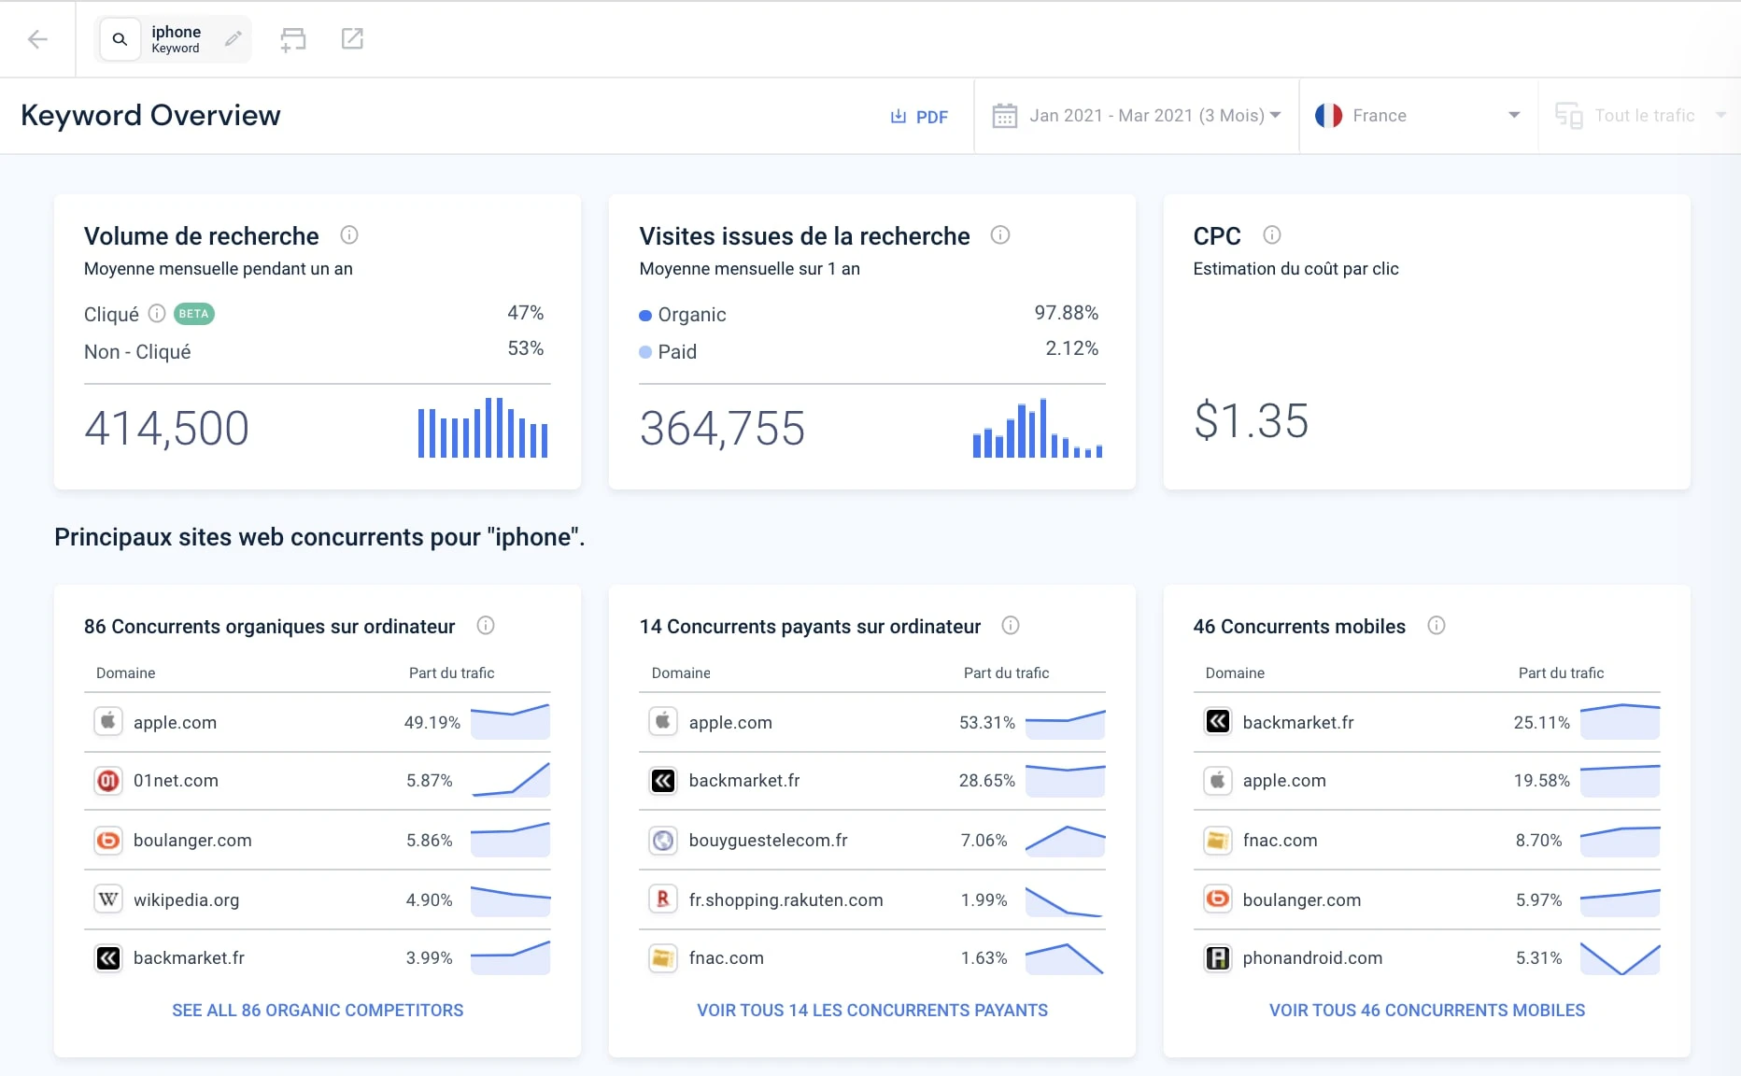Image resolution: width=1741 pixels, height=1076 pixels.
Task: Click the search volume bar chart
Action: (x=483, y=428)
